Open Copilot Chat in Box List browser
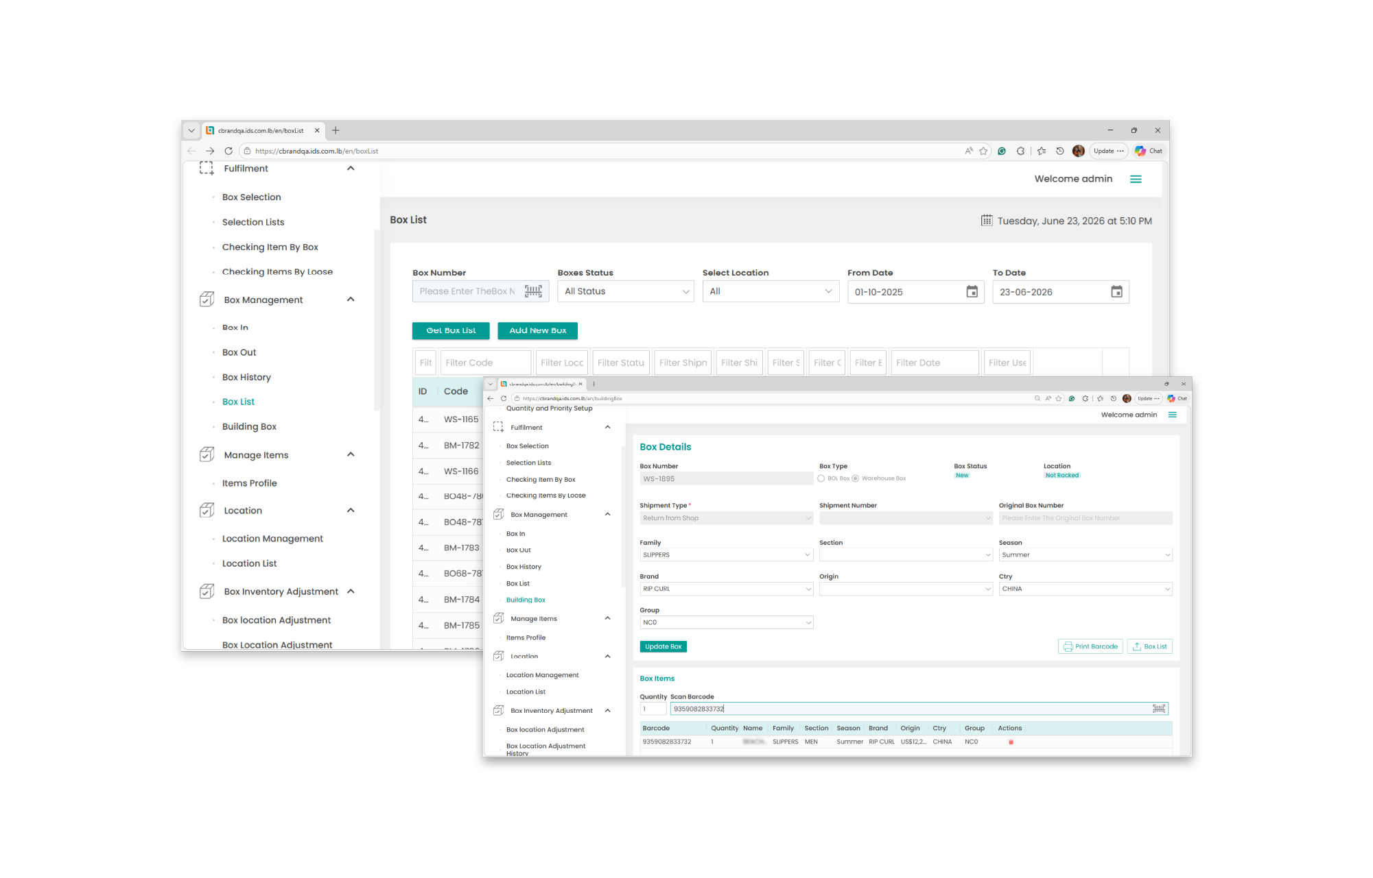The width and height of the screenshot is (1373, 878). tap(1149, 151)
